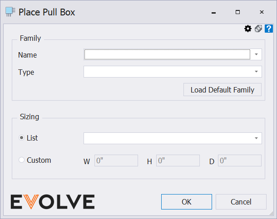The height and width of the screenshot is (219, 277).
Task: Open help with blue question icon
Action: 269,29
